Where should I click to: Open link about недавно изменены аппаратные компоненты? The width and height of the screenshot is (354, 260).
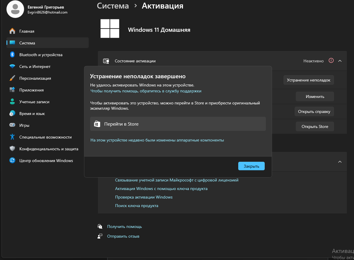click(x=157, y=140)
